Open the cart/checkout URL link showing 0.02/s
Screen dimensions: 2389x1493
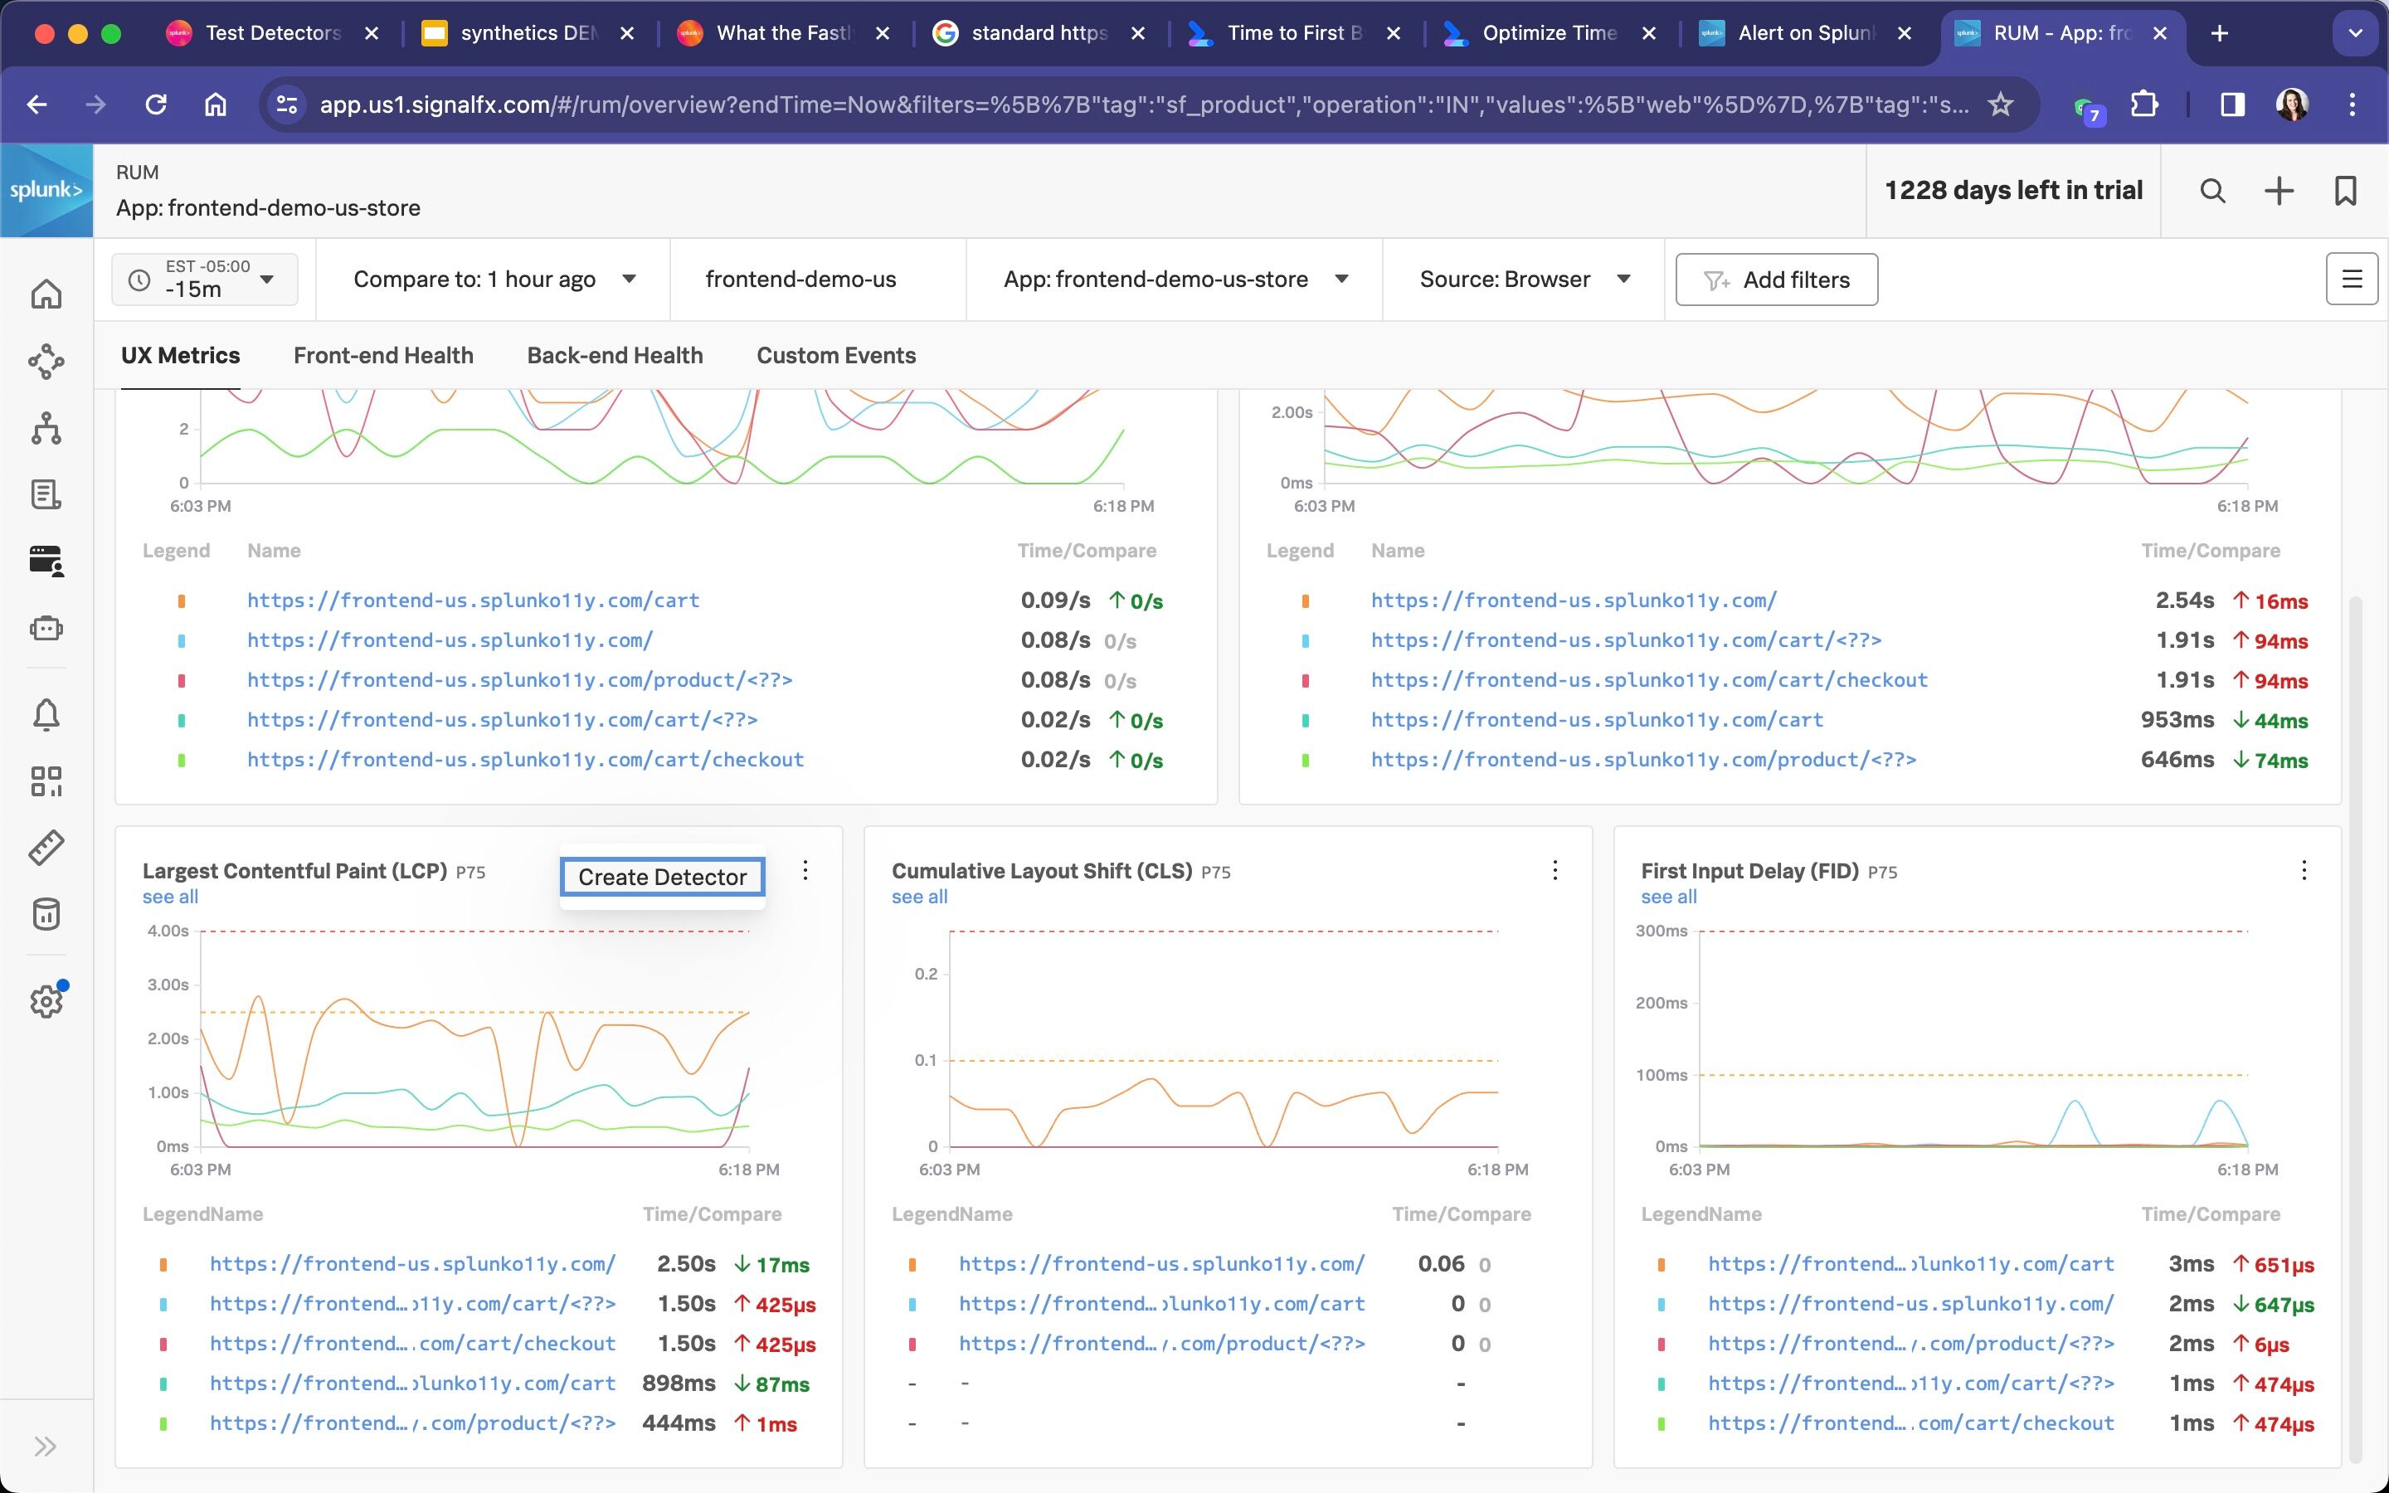click(x=525, y=759)
